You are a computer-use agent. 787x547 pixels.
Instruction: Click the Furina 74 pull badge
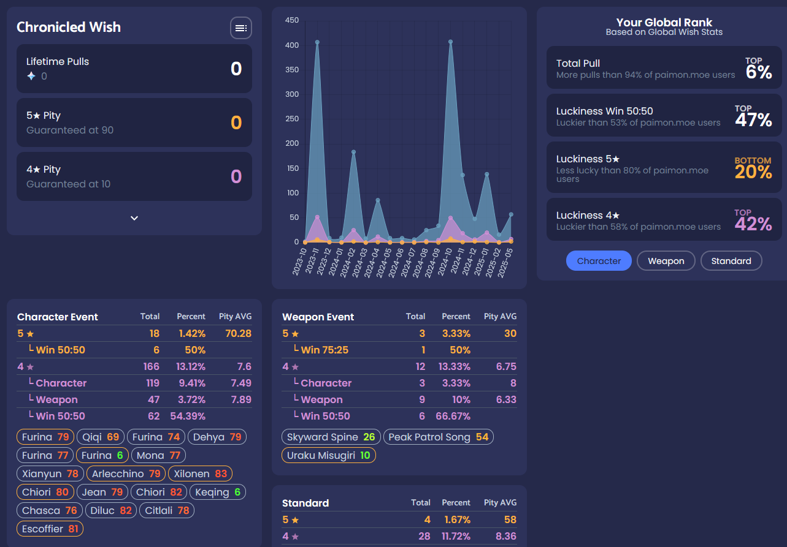[x=156, y=437]
